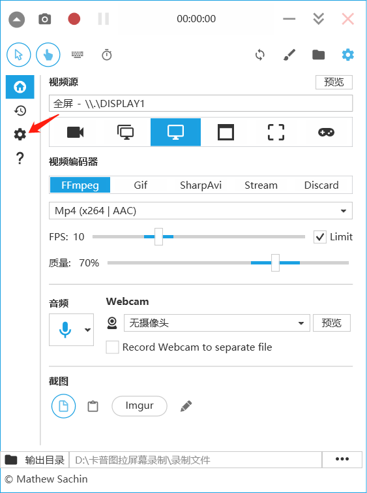Toggle include mouse cursor option

click(x=18, y=55)
